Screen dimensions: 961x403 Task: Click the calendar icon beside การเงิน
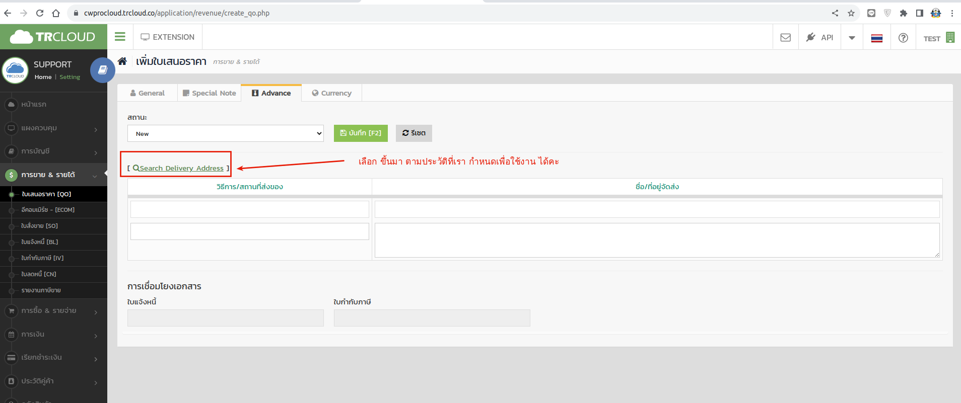[11, 335]
